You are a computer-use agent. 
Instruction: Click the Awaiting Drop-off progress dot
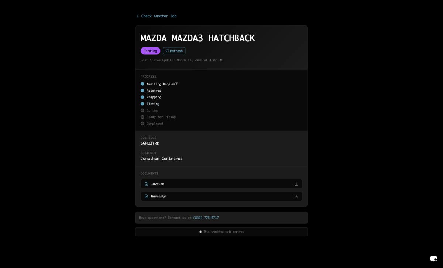tap(142, 84)
